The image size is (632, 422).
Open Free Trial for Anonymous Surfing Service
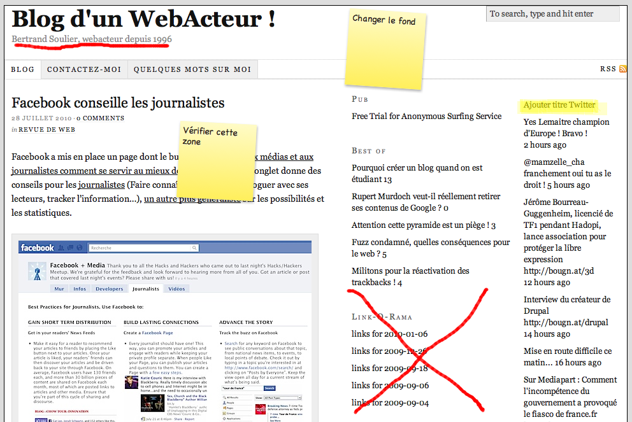pyautogui.click(x=426, y=116)
